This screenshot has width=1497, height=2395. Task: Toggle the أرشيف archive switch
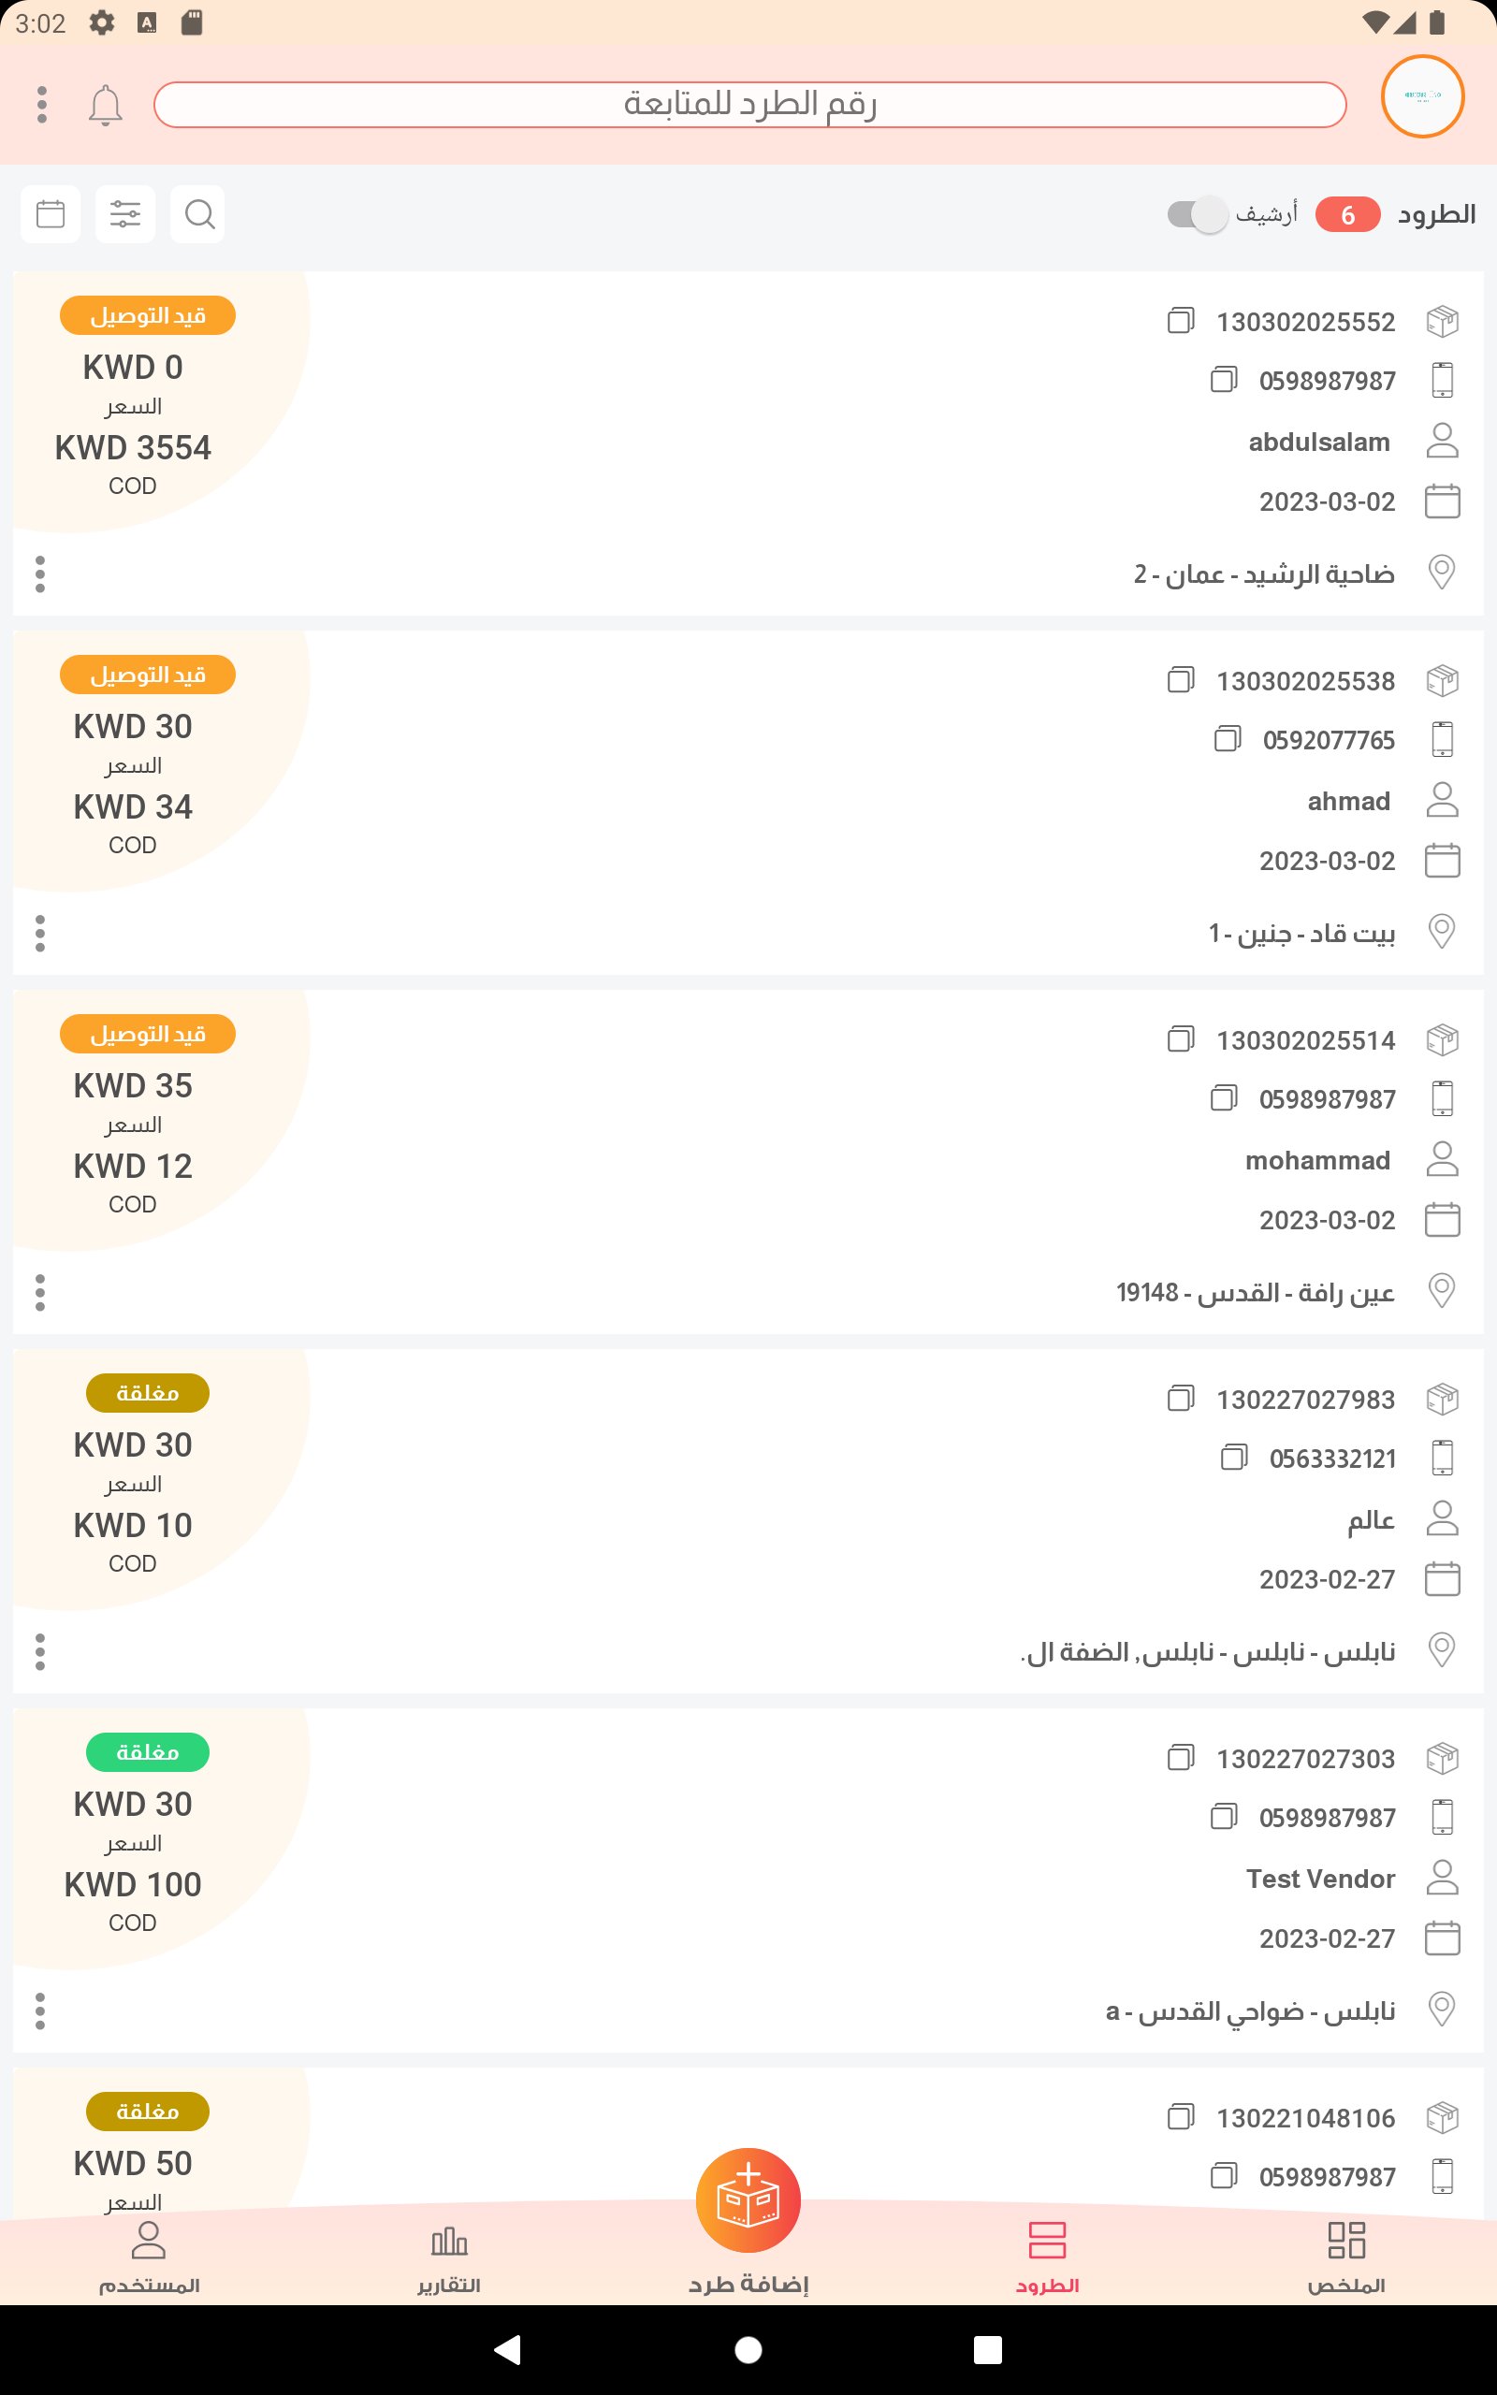1197,213
